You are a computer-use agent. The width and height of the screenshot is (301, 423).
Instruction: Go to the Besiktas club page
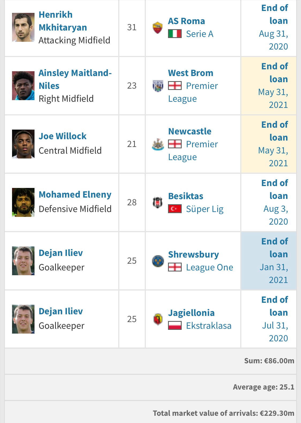[x=186, y=196]
